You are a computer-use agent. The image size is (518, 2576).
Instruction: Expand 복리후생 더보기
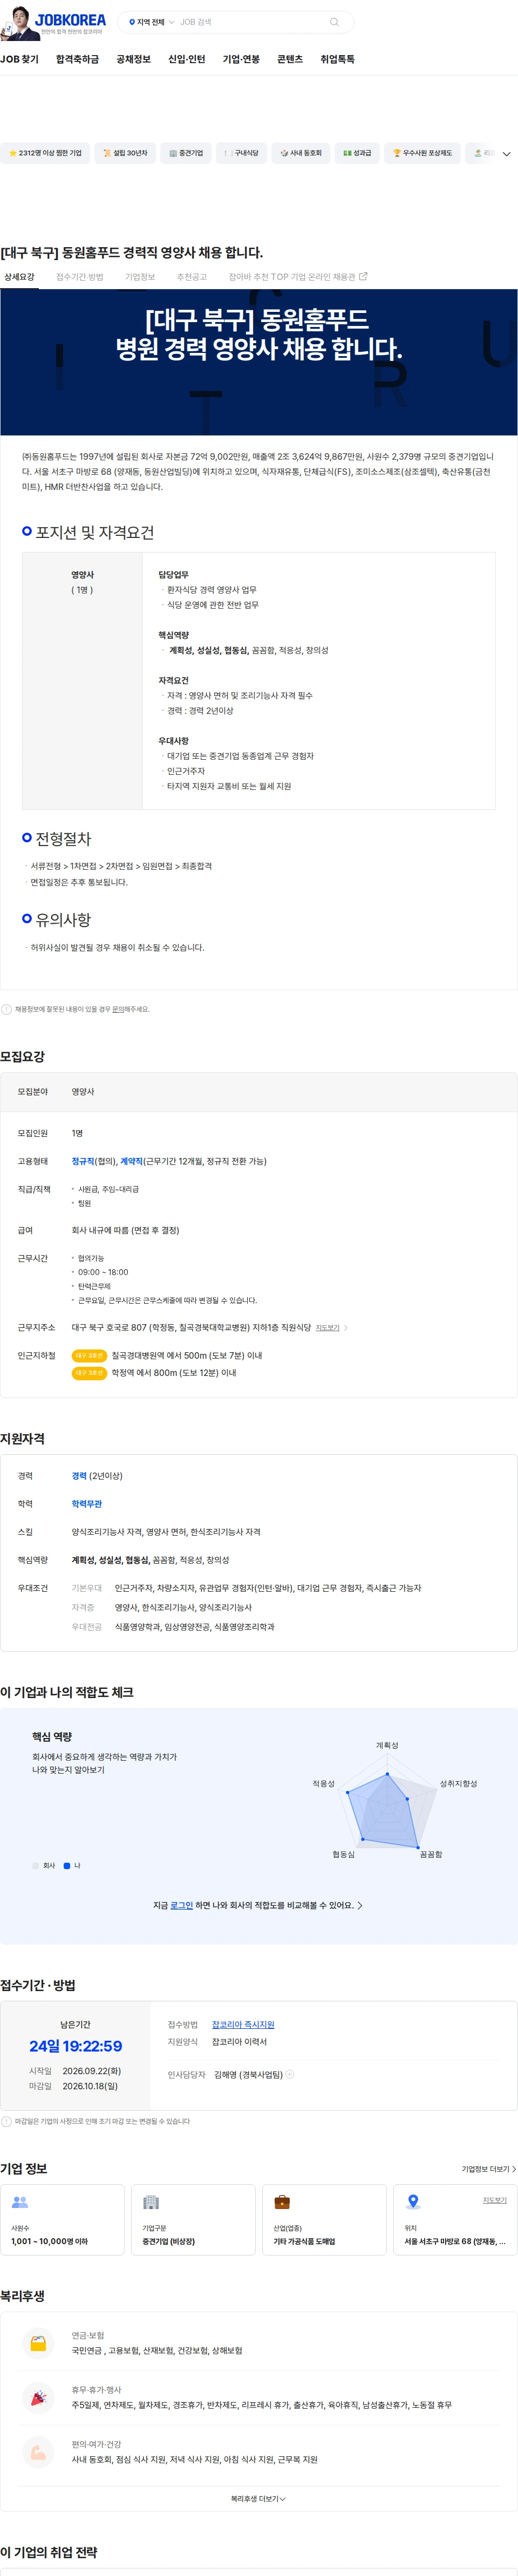258,2498
